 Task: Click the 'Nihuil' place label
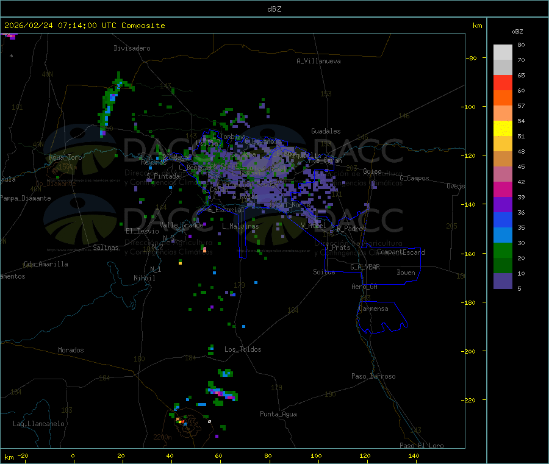tap(144, 278)
